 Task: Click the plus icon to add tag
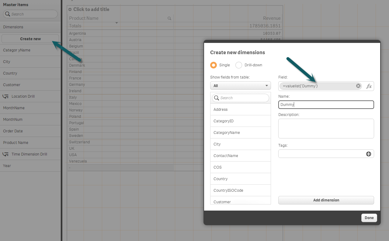(x=368, y=154)
